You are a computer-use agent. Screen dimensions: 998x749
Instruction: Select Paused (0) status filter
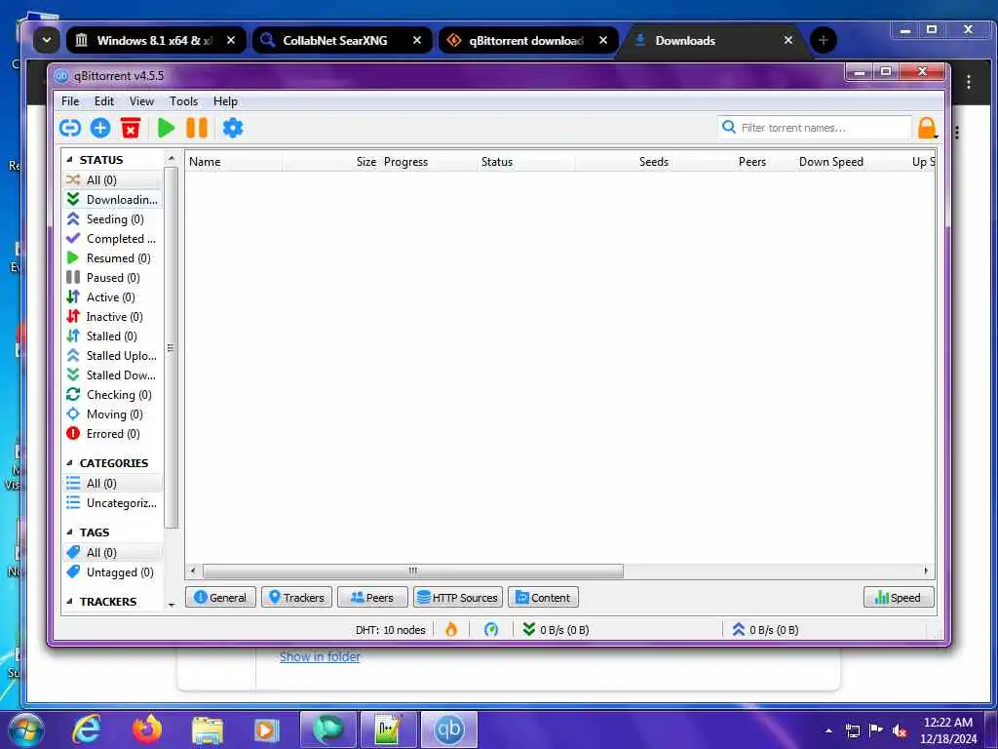(x=113, y=278)
